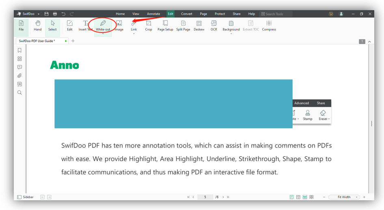Open the Home tab

coord(120,14)
